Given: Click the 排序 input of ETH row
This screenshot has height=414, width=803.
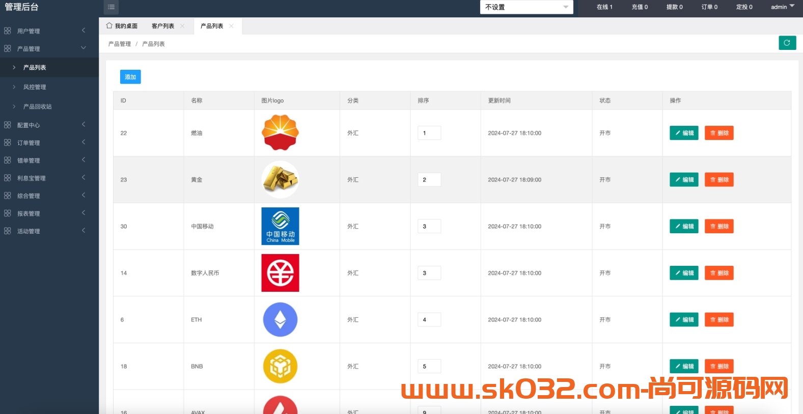Looking at the screenshot, I should [429, 320].
